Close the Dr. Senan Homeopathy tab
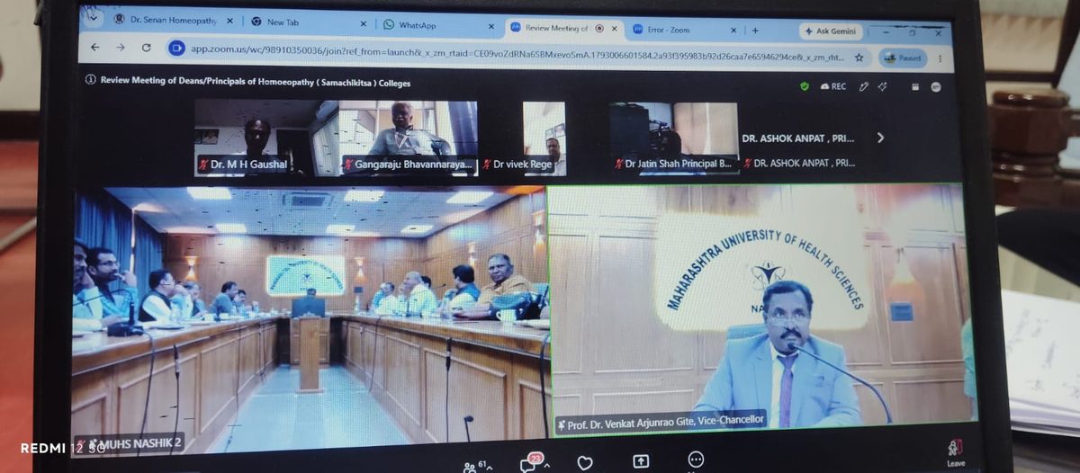The image size is (1080, 473). pyautogui.click(x=229, y=20)
